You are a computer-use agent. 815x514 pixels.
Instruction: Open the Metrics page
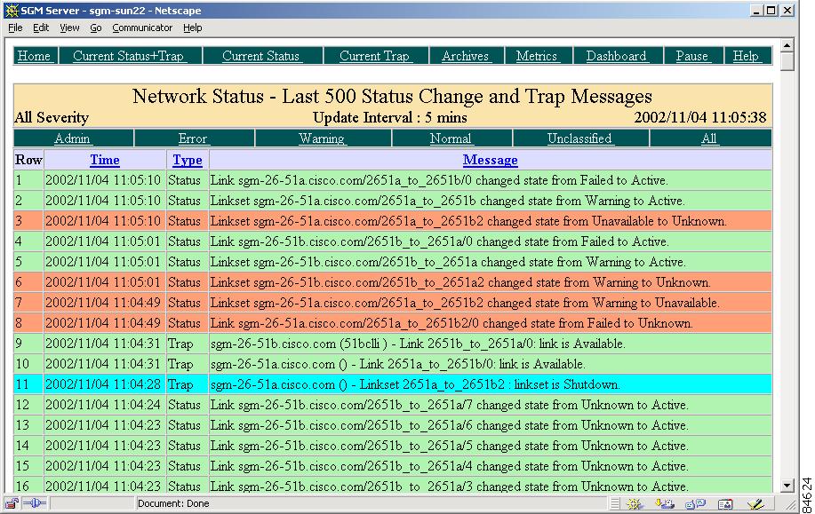[537, 56]
